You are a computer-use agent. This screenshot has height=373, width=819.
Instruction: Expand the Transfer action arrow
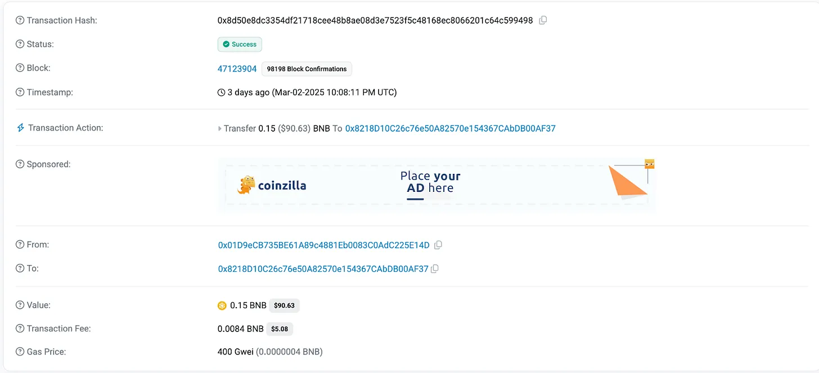220,129
